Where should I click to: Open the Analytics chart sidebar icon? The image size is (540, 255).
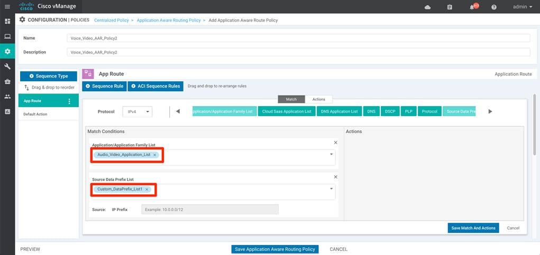(7, 111)
